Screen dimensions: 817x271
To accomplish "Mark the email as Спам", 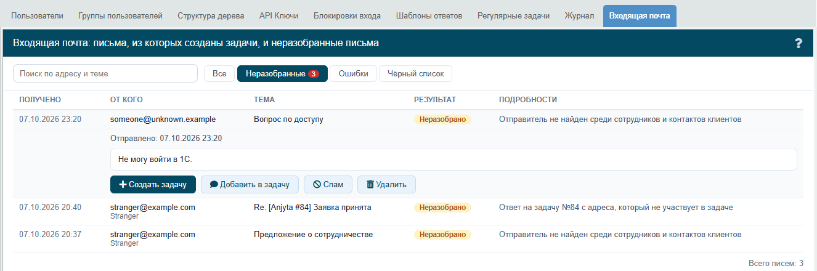I will click(328, 184).
